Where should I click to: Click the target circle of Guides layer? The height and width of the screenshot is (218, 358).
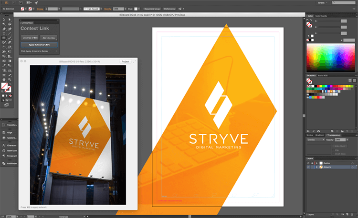pos(353,163)
